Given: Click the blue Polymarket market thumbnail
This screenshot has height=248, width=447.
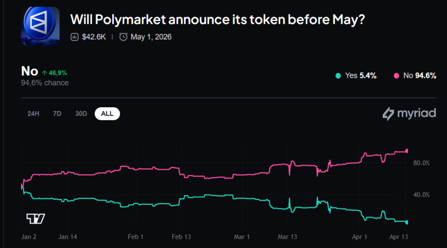Looking at the screenshot, I should click(x=40, y=26).
